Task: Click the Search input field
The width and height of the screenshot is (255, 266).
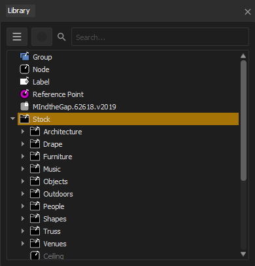Action: point(160,37)
